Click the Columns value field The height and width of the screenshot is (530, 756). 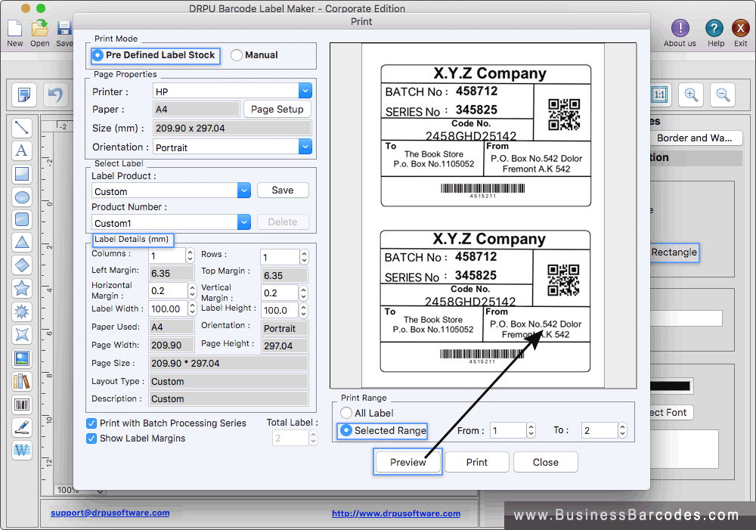(x=167, y=256)
